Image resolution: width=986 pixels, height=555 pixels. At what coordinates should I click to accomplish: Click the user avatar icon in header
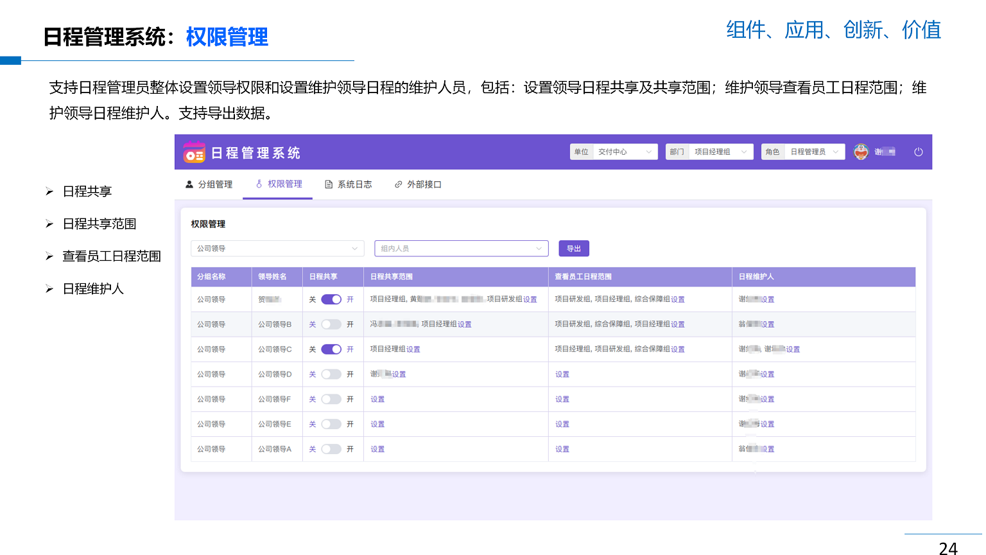point(861,152)
